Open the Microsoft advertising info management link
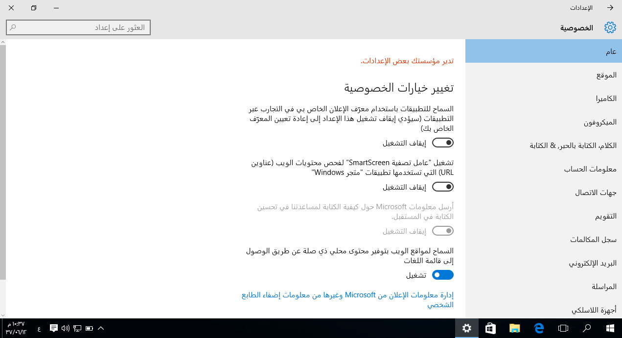622x338 pixels. pyautogui.click(x=348, y=300)
